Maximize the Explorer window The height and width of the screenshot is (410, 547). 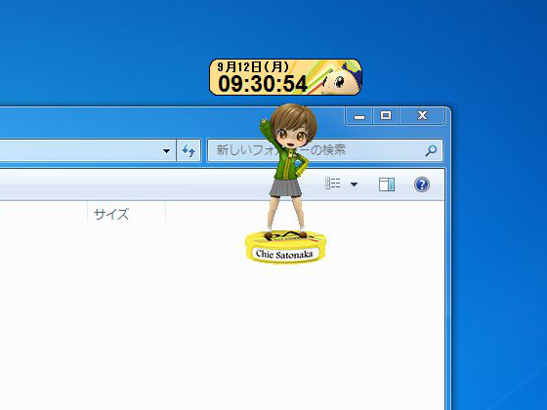click(x=386, y=115)
